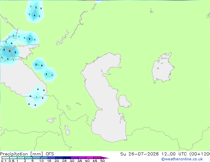This screenshot has height=162, width=210.
Task: Click the '50' legend label
Action: pos(103,161)
